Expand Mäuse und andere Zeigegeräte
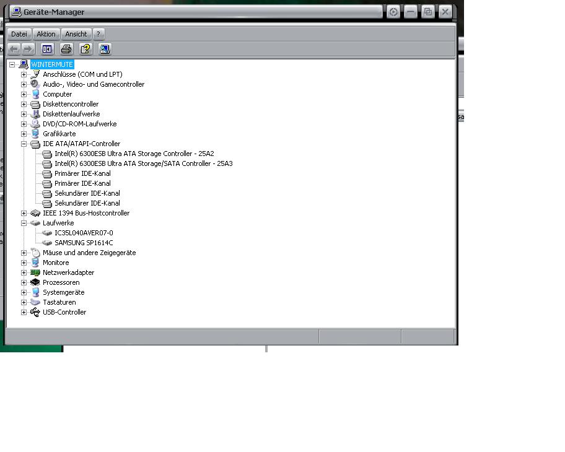The image size is (565, 452). pyautogui.click(x=24, y=253)
